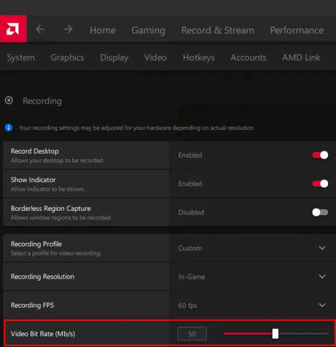Open the Recording FPS dropdown
Image resolution: width=336 pixels, height=347 pixels.
(253, 305)
